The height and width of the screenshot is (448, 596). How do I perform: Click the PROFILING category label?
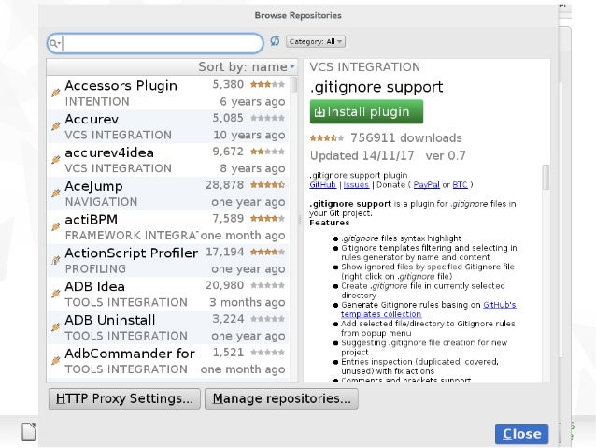(x=95, y=268)
